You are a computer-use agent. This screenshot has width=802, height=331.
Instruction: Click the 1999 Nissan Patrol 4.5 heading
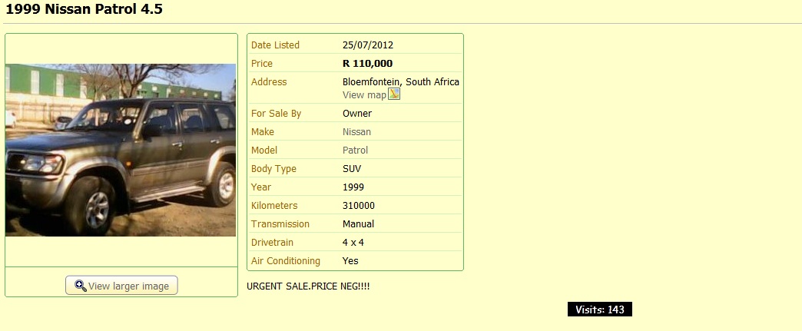click(x=84, y=8)
